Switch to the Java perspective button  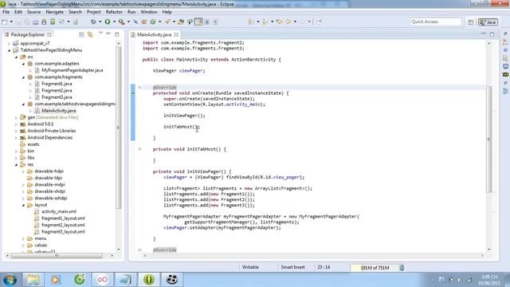[x=488, y=22]
